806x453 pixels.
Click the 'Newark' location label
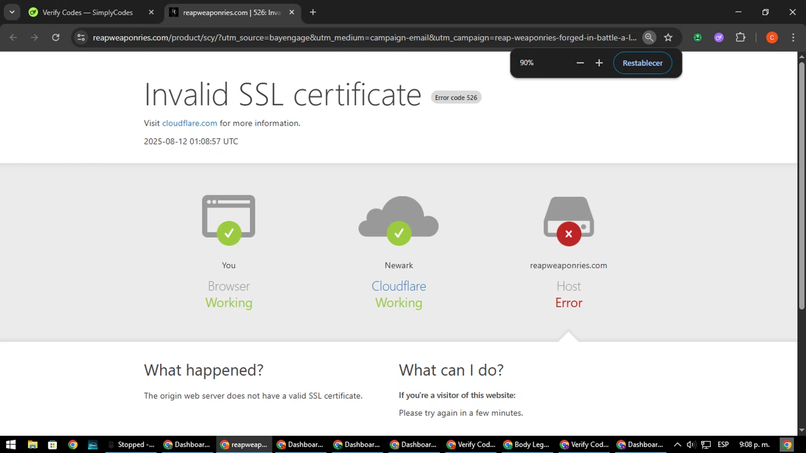(399, 265)
